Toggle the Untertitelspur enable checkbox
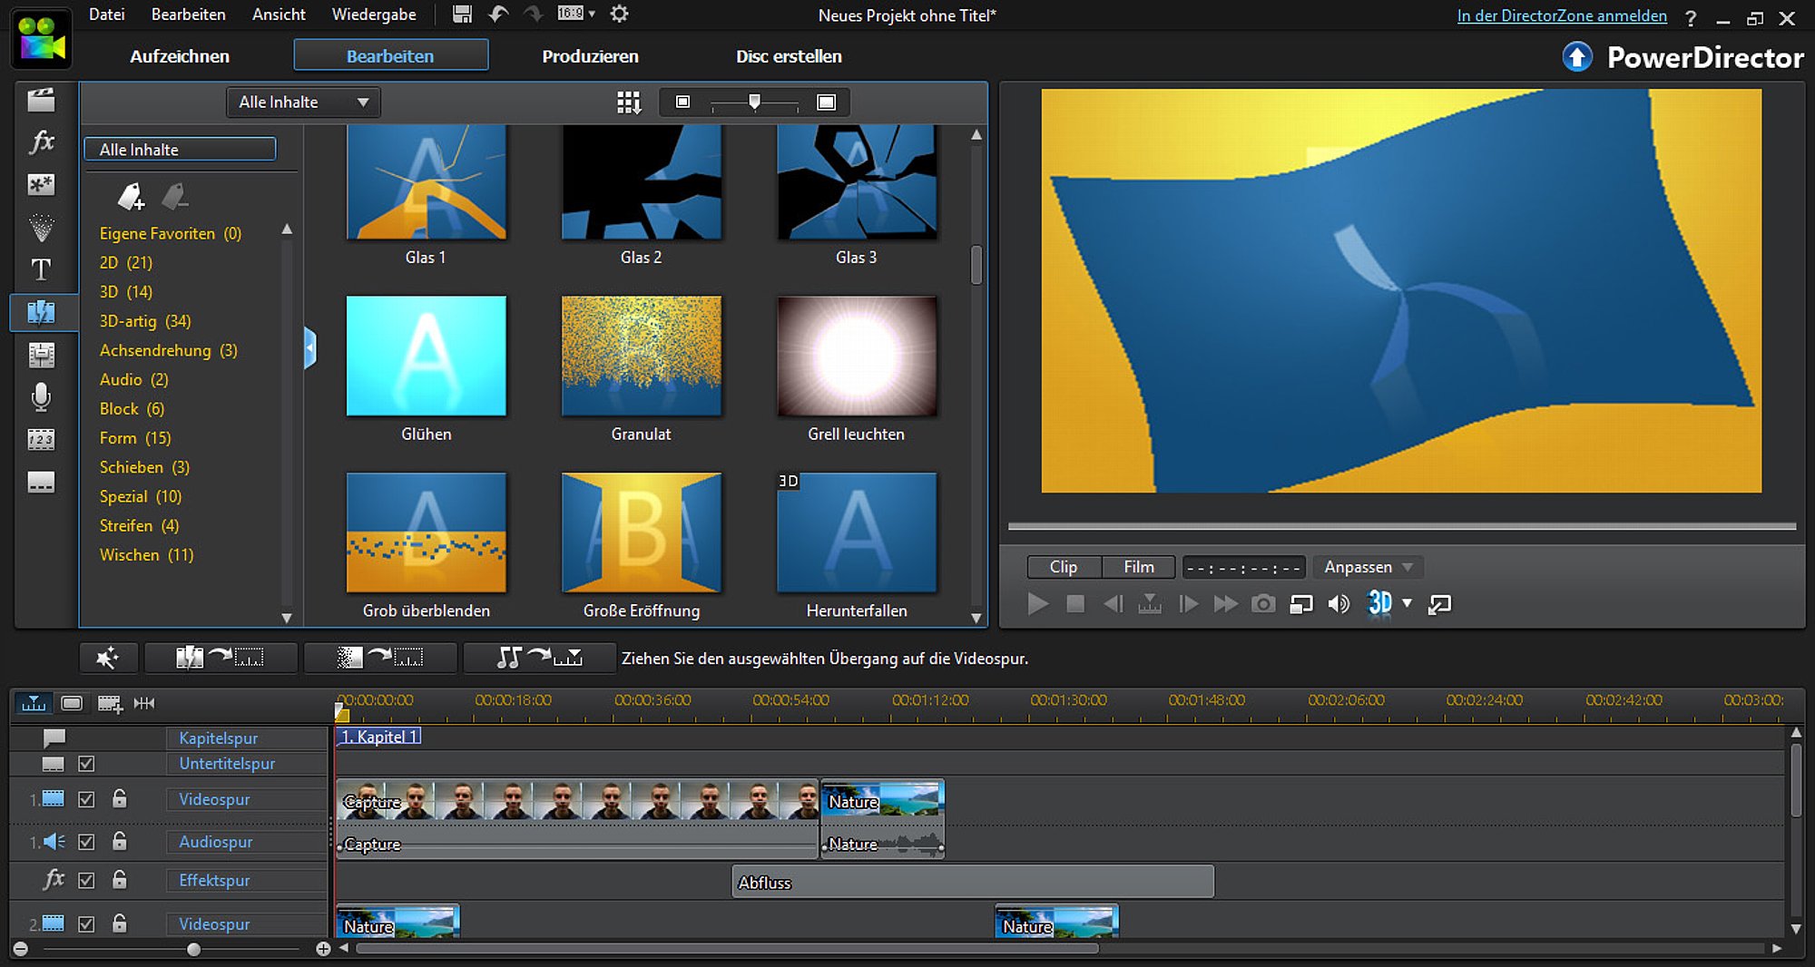1815x967 pixels. point(86,764)
